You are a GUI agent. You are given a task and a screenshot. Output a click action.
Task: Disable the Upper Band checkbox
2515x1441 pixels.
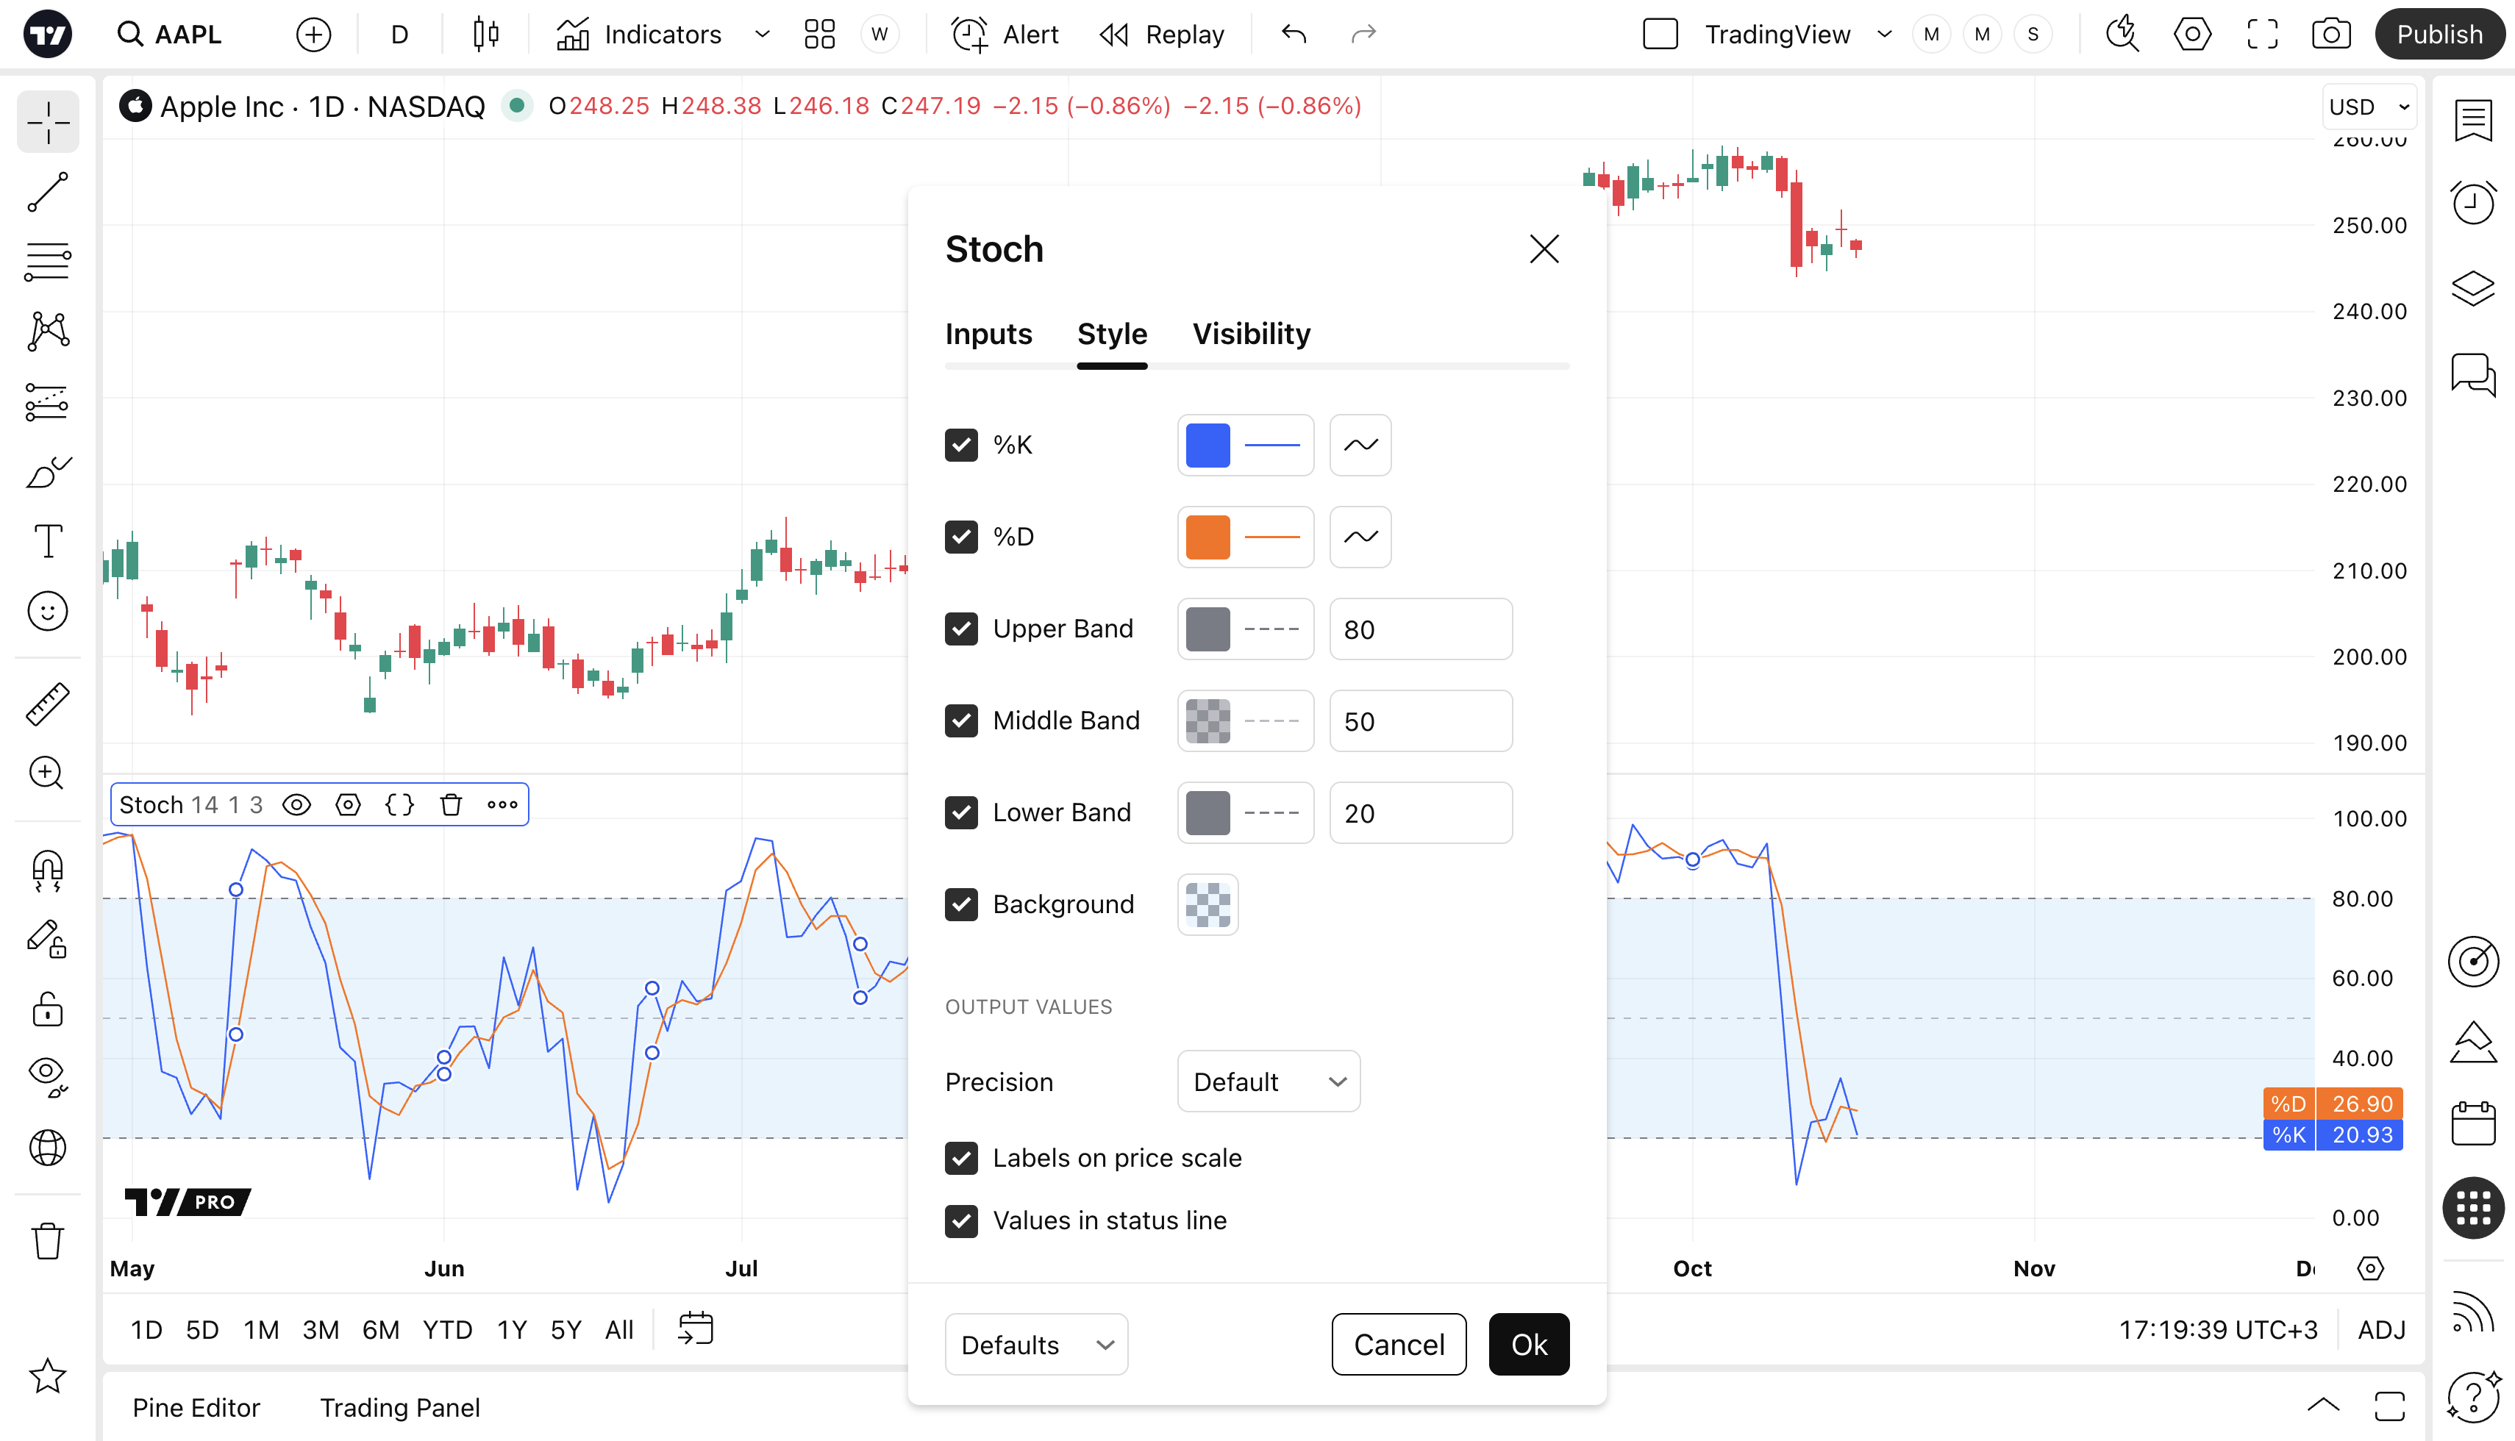[x=961, y=629]
